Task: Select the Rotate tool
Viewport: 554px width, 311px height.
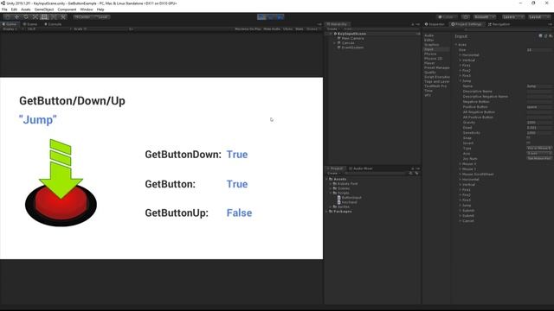Action: pos(26,17)
